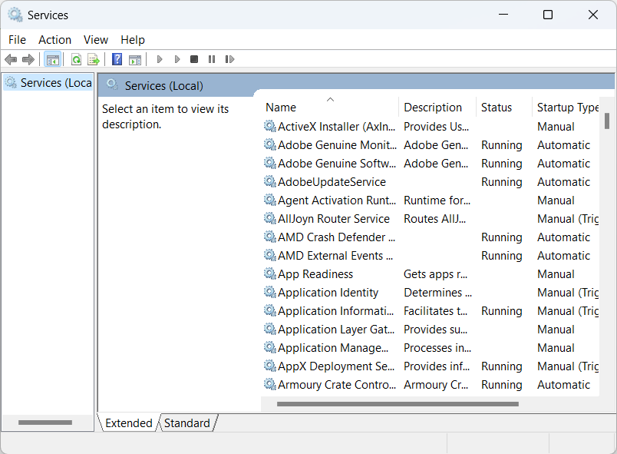Click gear icon of Application Identity service

click(x=269, y=292)
